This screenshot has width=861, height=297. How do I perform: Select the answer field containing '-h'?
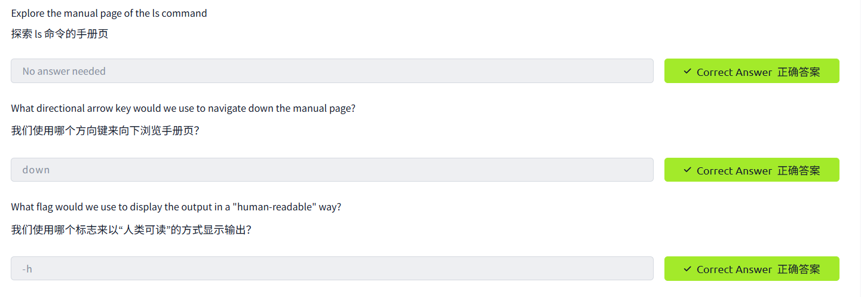click(332, 269)
